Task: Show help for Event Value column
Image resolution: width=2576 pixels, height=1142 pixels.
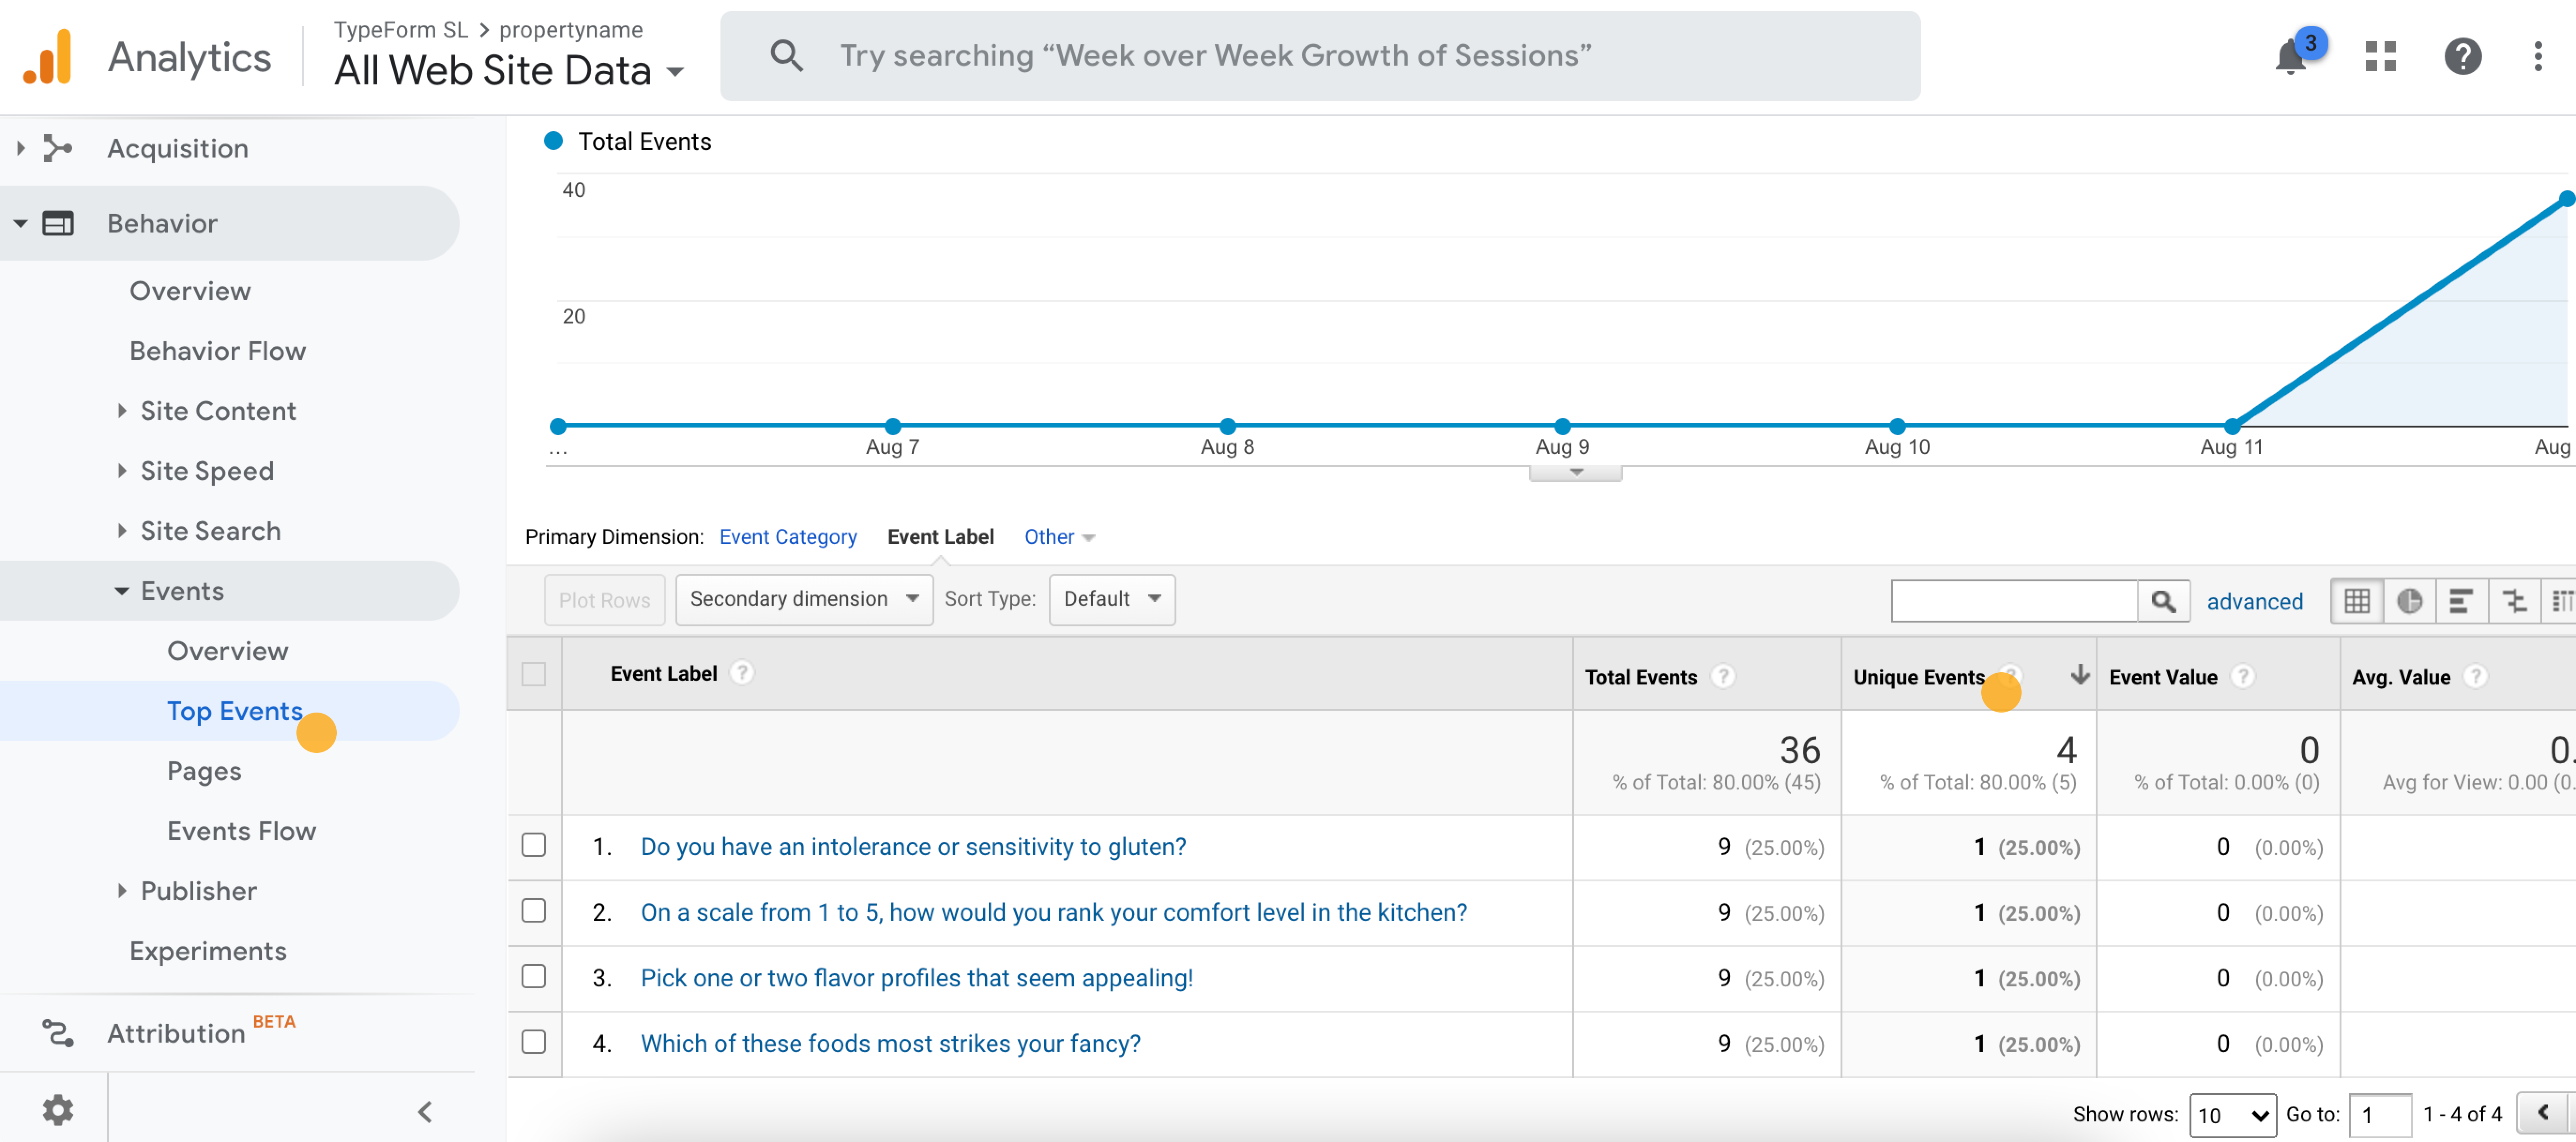Action: click(2242, 676)
